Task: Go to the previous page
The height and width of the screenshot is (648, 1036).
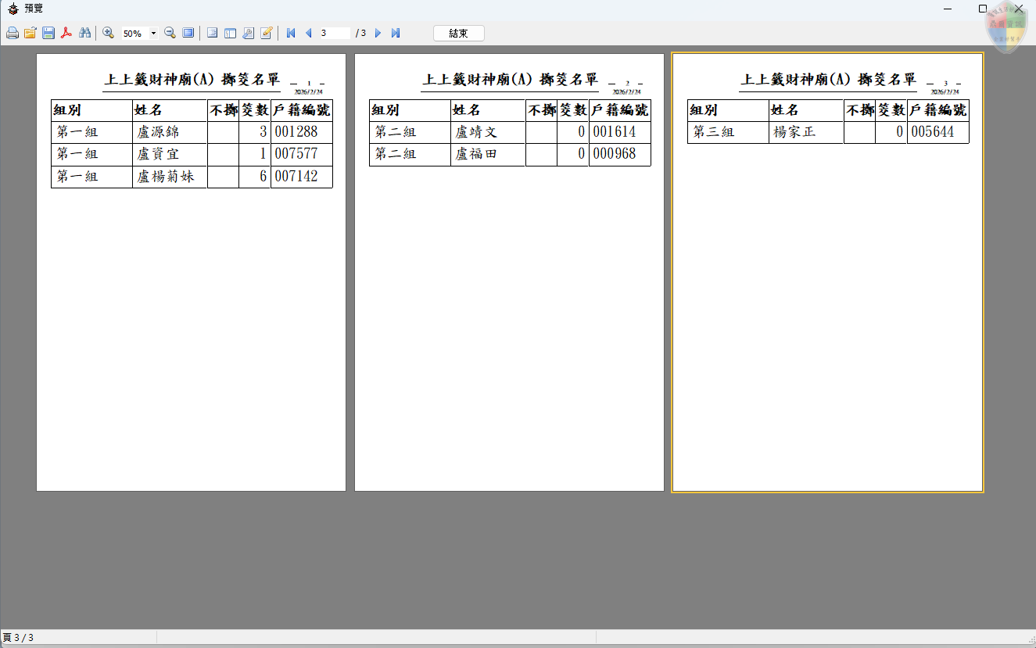Action: [x=308, y=33]
